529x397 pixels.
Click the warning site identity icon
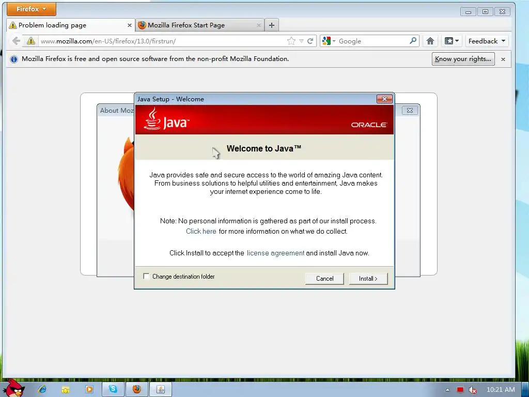point(30,41)
